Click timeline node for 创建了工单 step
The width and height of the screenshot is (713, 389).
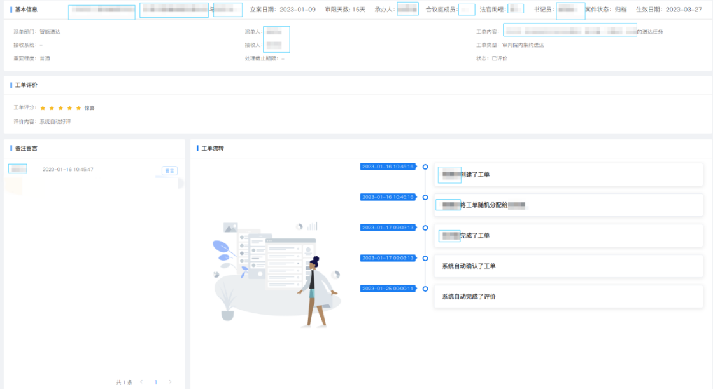pyautogui.click(x=425, y=167)
